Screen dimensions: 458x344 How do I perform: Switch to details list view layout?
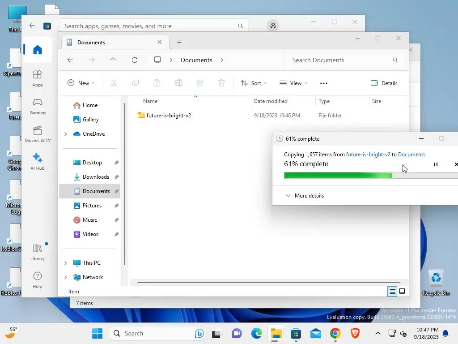pos(392,291)
